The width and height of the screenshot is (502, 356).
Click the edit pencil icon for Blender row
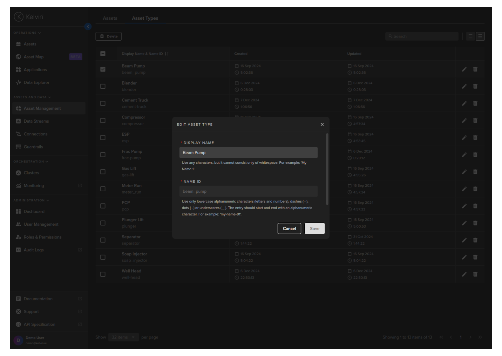point(464,86)
